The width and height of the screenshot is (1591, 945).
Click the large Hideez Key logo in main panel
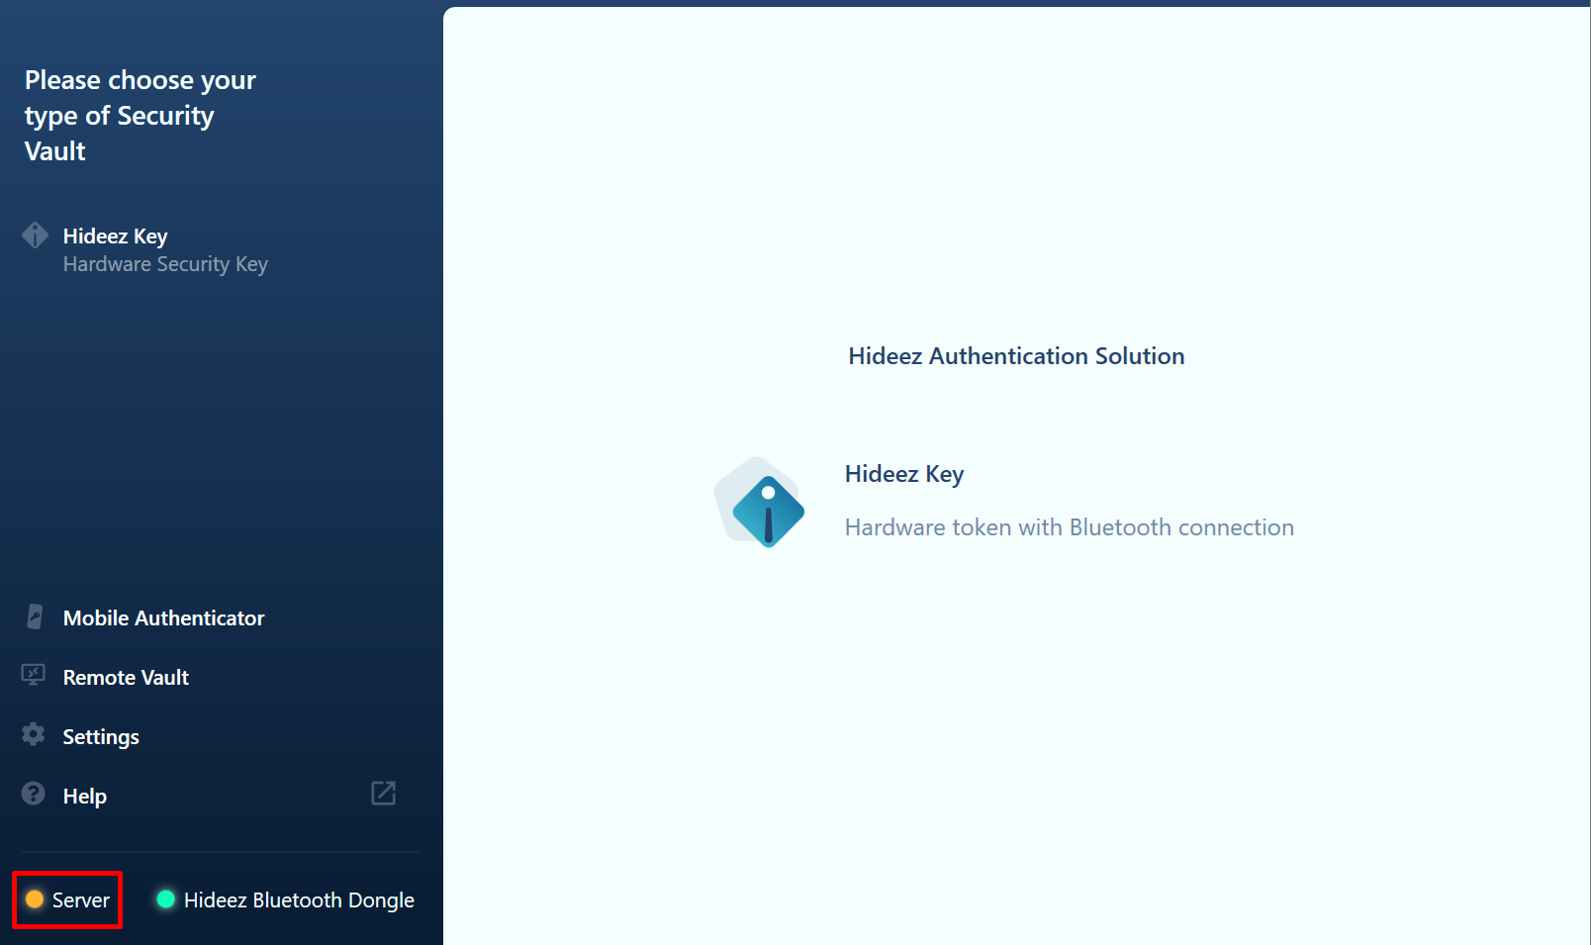coord(761,504)
